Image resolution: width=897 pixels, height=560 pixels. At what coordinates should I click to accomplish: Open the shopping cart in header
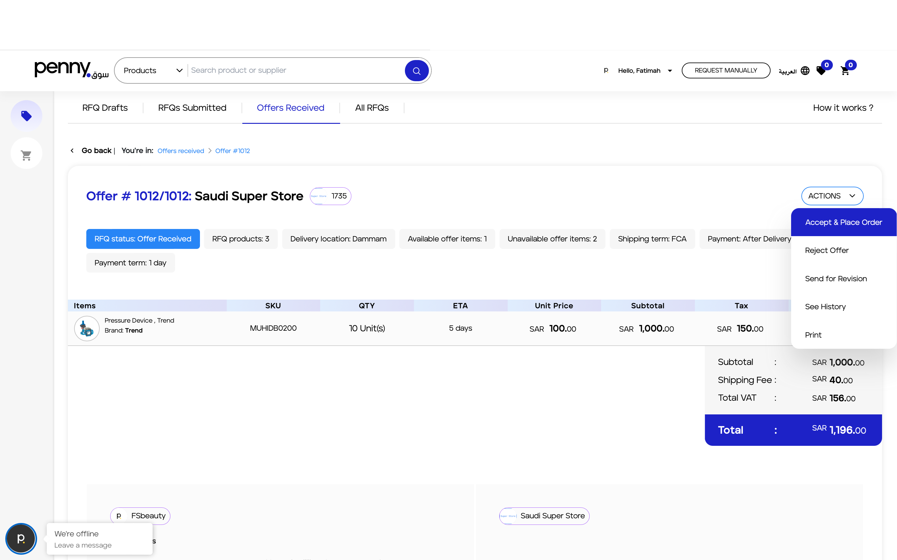click(x=846, y=70)
